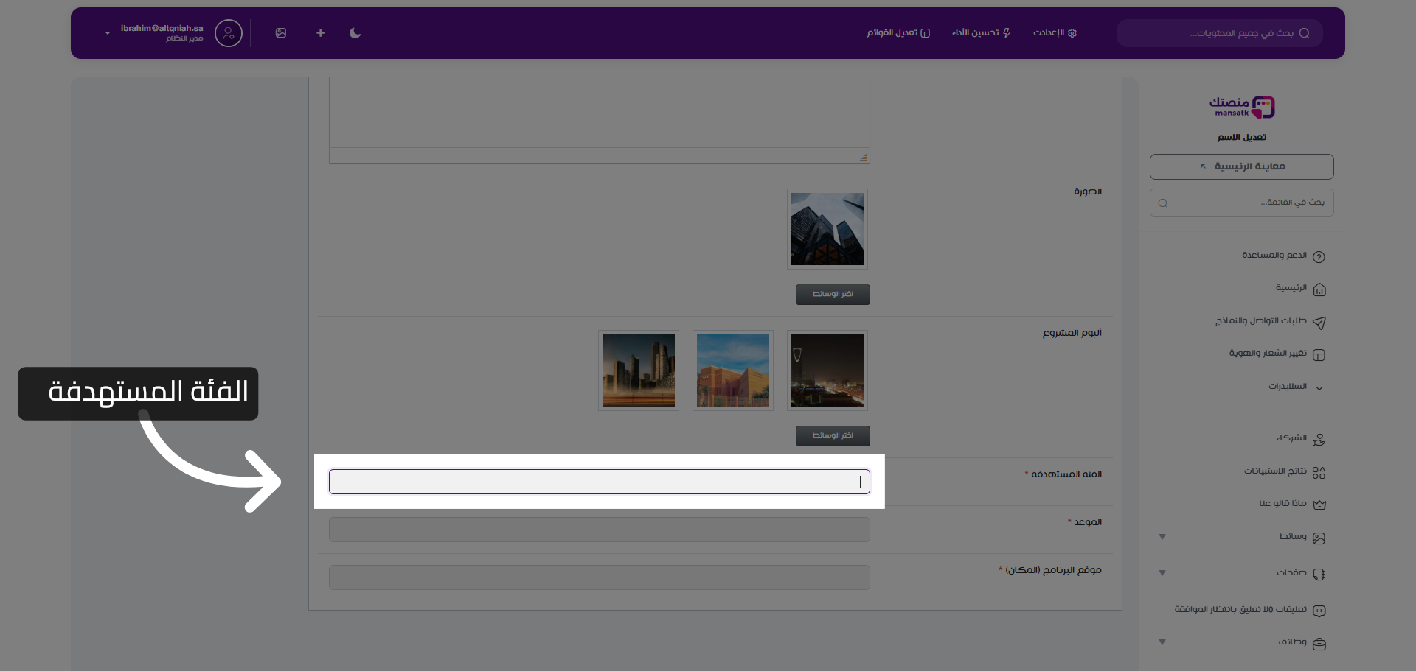Select the orange building album thumbnail
1416x671 pixels.
pos(733,370)
